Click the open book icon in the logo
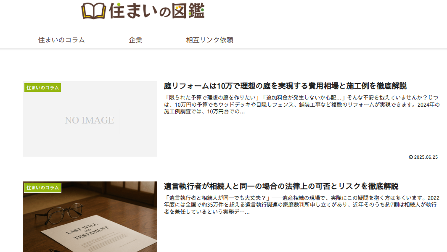 (x=93, y=11)
